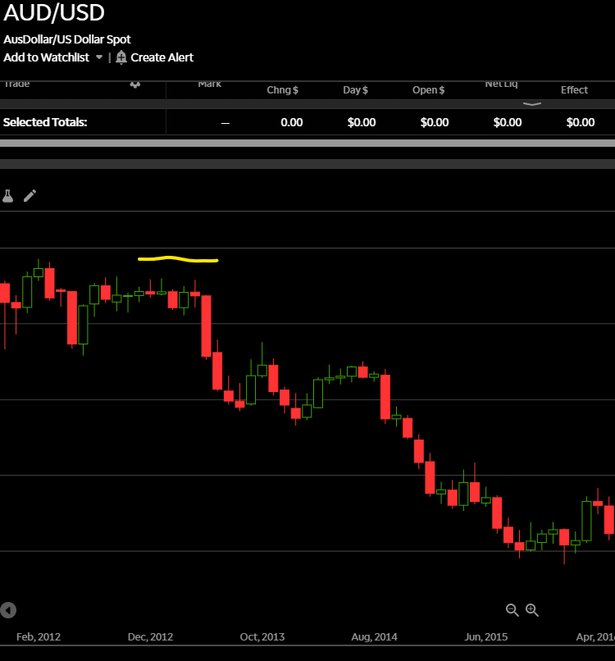Open the table settings gear icon

coord(134,84)
